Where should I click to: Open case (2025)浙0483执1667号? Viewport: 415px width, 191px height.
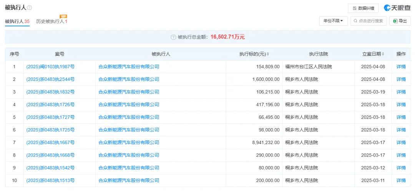[50, 143]
